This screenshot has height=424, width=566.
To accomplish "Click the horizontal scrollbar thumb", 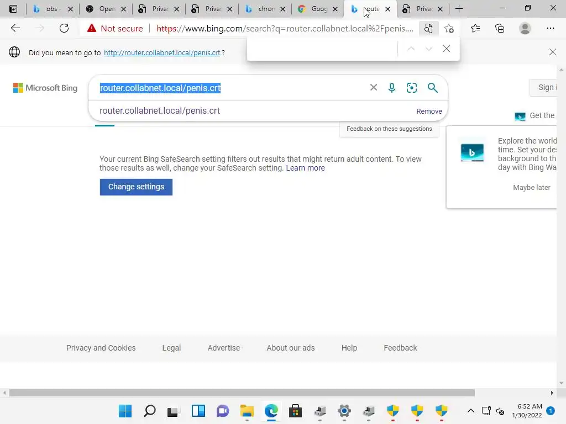I will (x=242, y=393).
